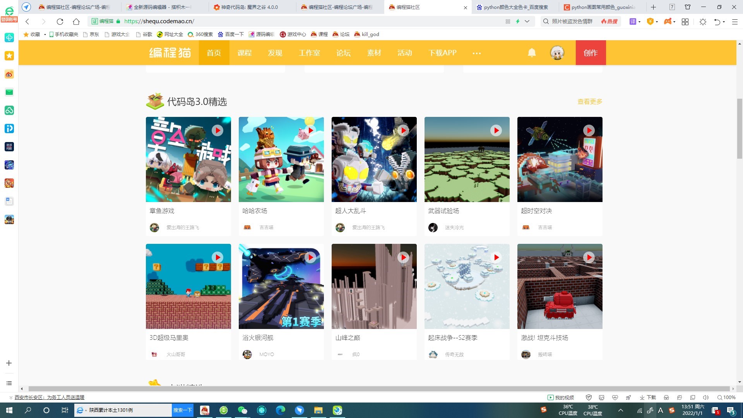Open the 西安市长安区 news ticker link
Screen dimensions: 743x418
click(x=50, y=397)
